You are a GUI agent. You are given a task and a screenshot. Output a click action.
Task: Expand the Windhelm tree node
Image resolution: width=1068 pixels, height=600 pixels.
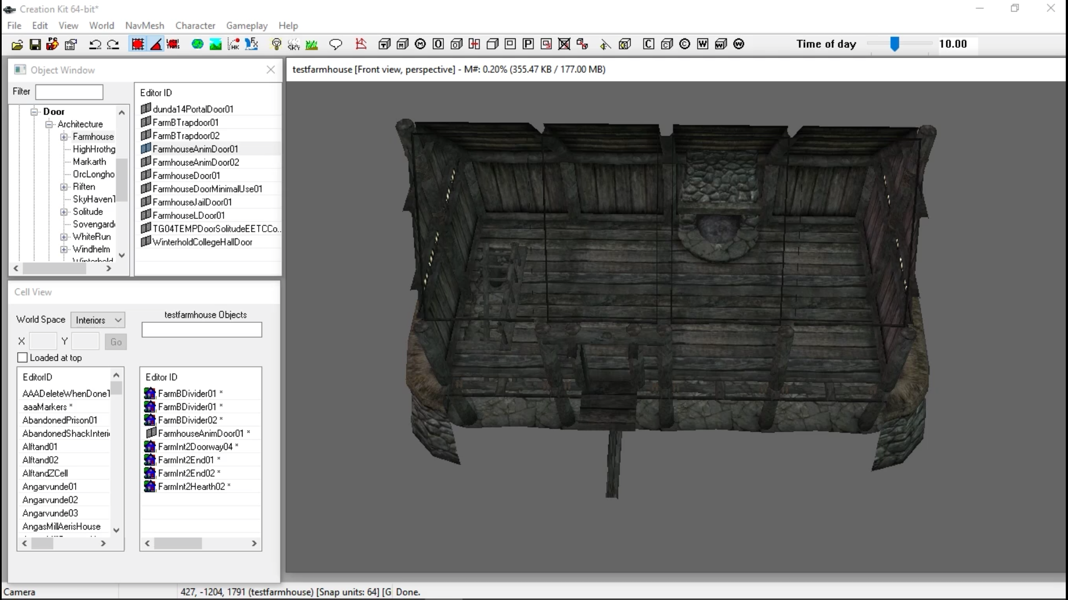[64, 249]
